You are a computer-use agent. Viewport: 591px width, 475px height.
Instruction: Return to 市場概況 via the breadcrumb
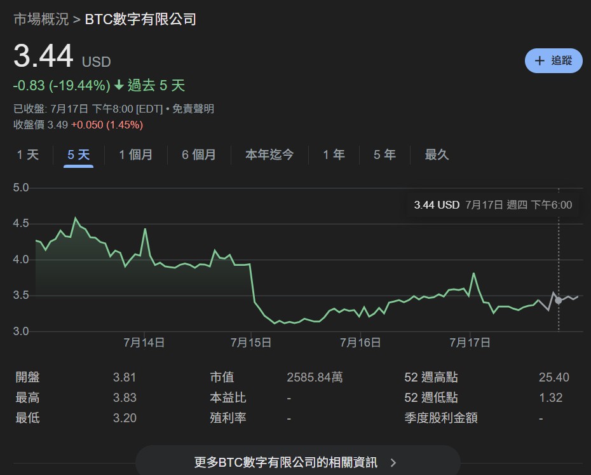coord(39,20)
